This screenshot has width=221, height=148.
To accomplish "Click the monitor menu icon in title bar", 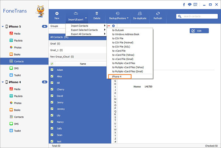I will [x=195, y=5].
